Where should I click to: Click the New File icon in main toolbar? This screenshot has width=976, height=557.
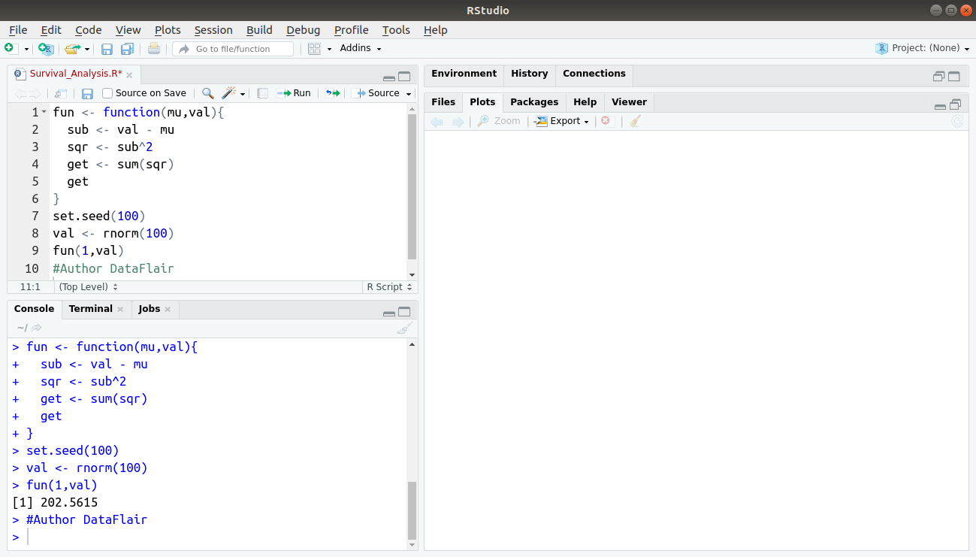(x=10, y=48)
